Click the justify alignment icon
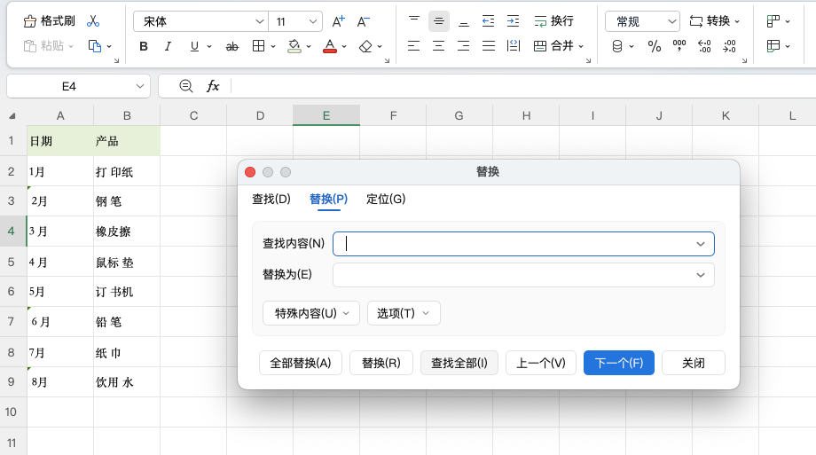This screenshot has height=455, width=816. coord(488,46)
